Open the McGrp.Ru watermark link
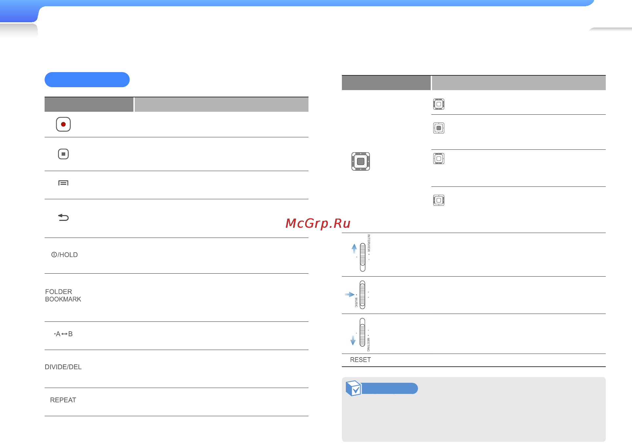The height and width of the screenshot is (446, 632). pyautogui.click(x=318, y=223)
